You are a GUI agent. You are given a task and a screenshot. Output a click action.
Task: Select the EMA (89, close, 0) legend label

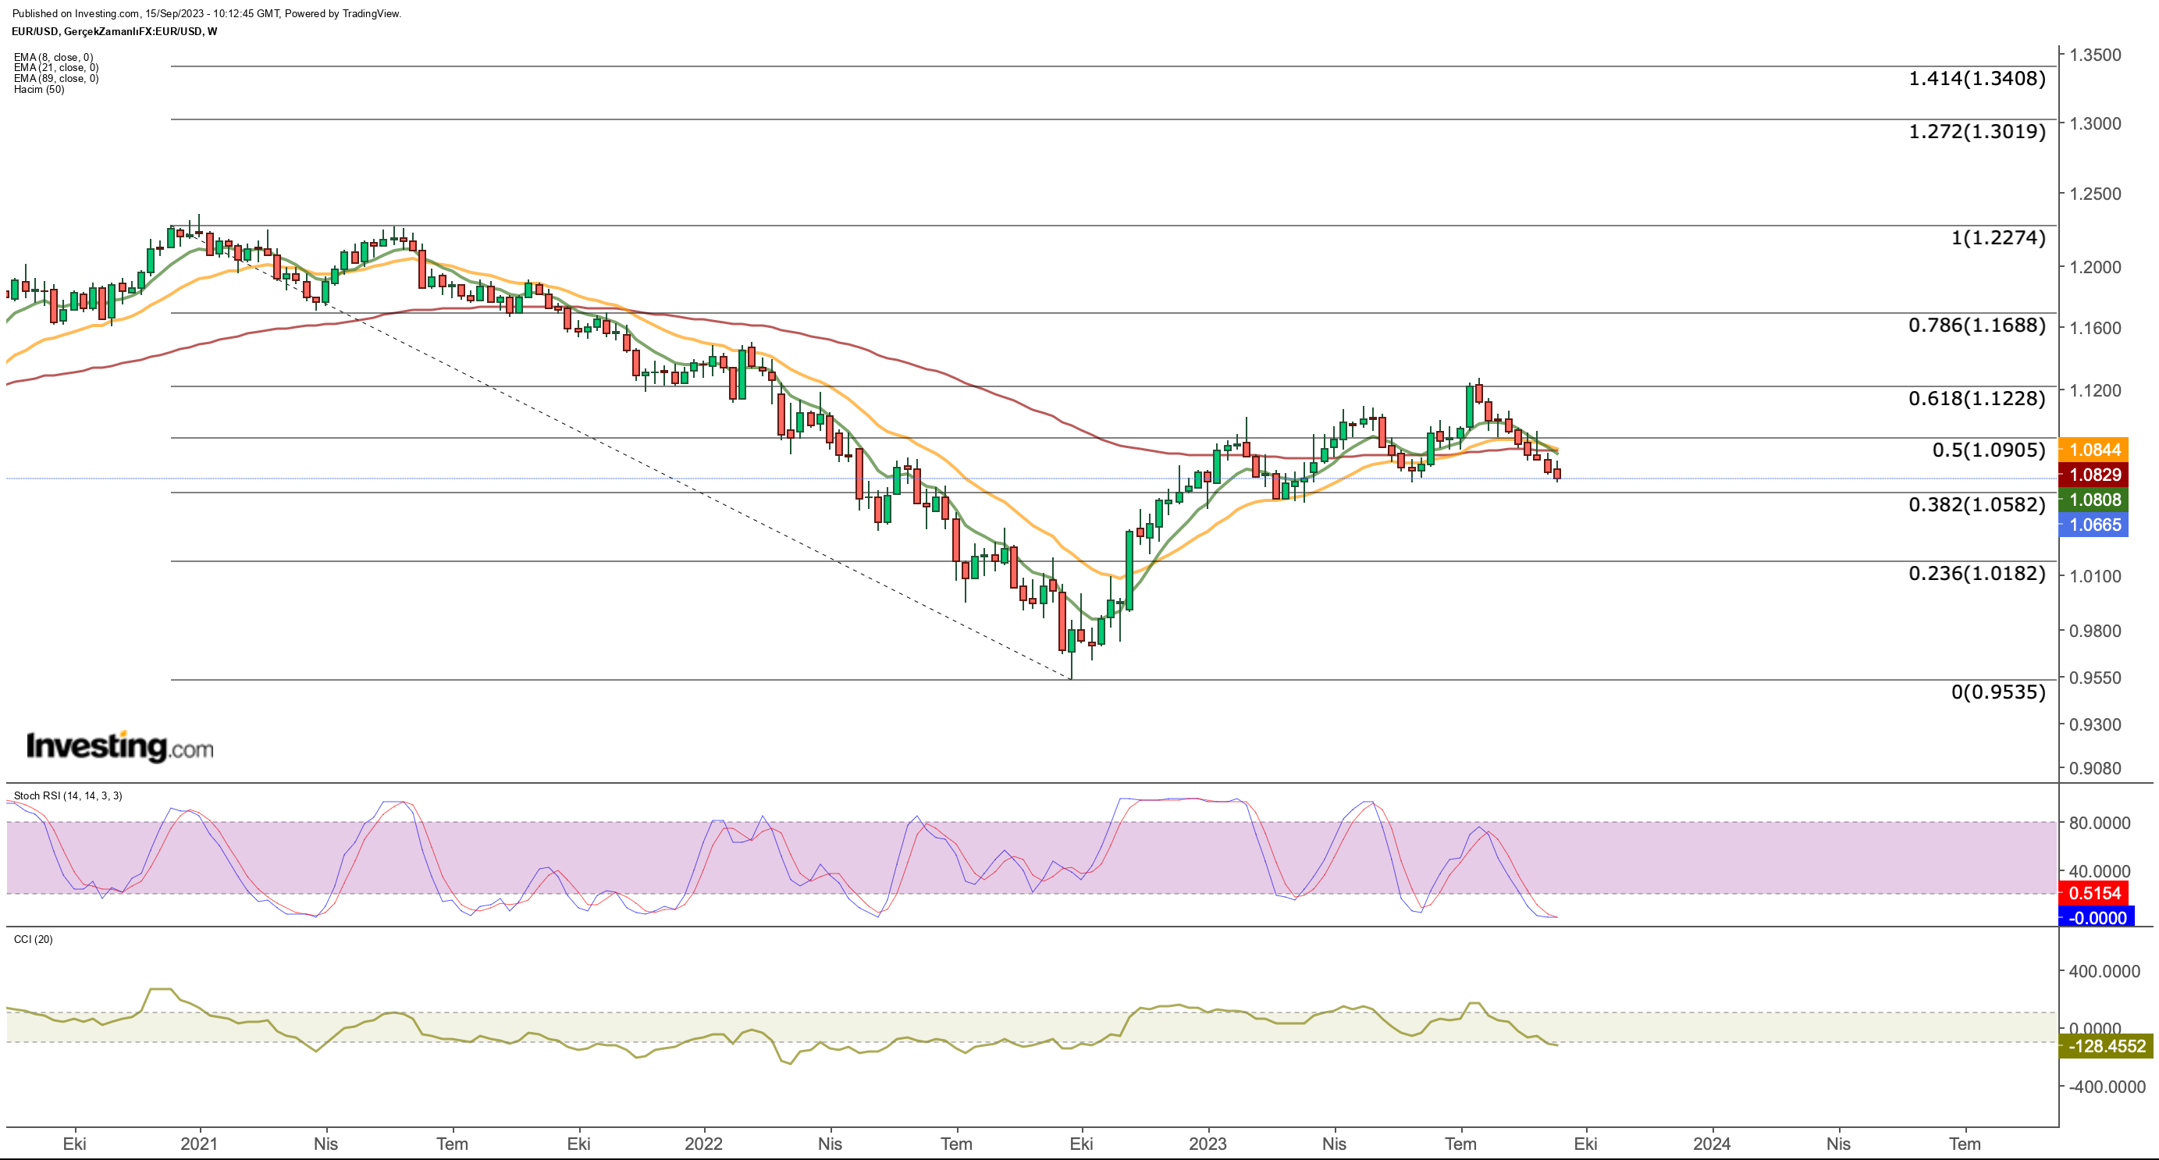click(56, 79)
